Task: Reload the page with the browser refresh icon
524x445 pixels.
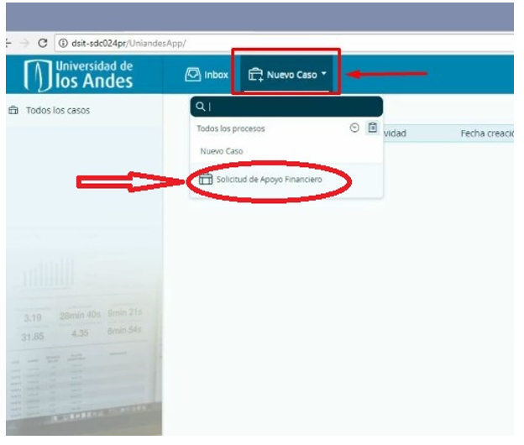Action: pos(42,43)
